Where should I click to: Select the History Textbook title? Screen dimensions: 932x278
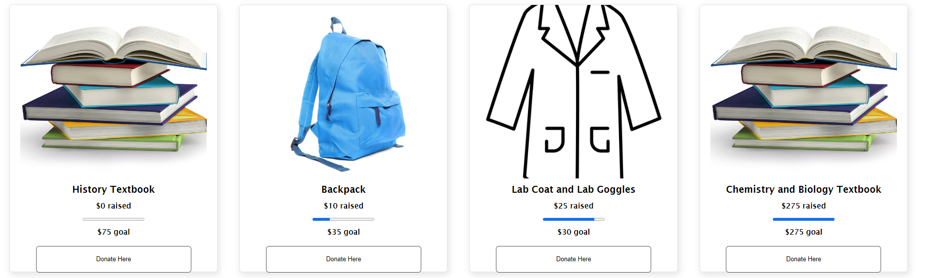114,189
